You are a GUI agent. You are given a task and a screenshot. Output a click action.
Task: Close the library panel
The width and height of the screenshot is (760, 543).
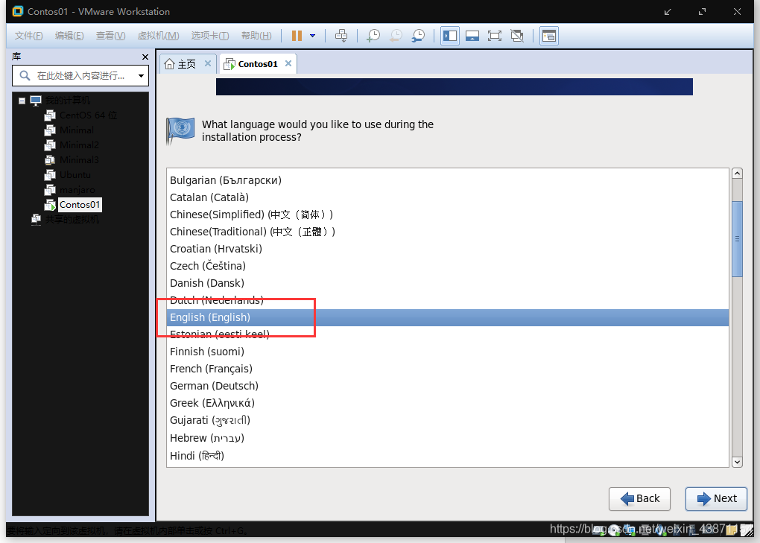pyautogui.click(x=145, y=57)
